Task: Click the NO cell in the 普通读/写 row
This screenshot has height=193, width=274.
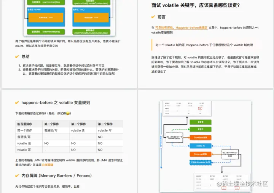Action: click(x=110, y=137)
